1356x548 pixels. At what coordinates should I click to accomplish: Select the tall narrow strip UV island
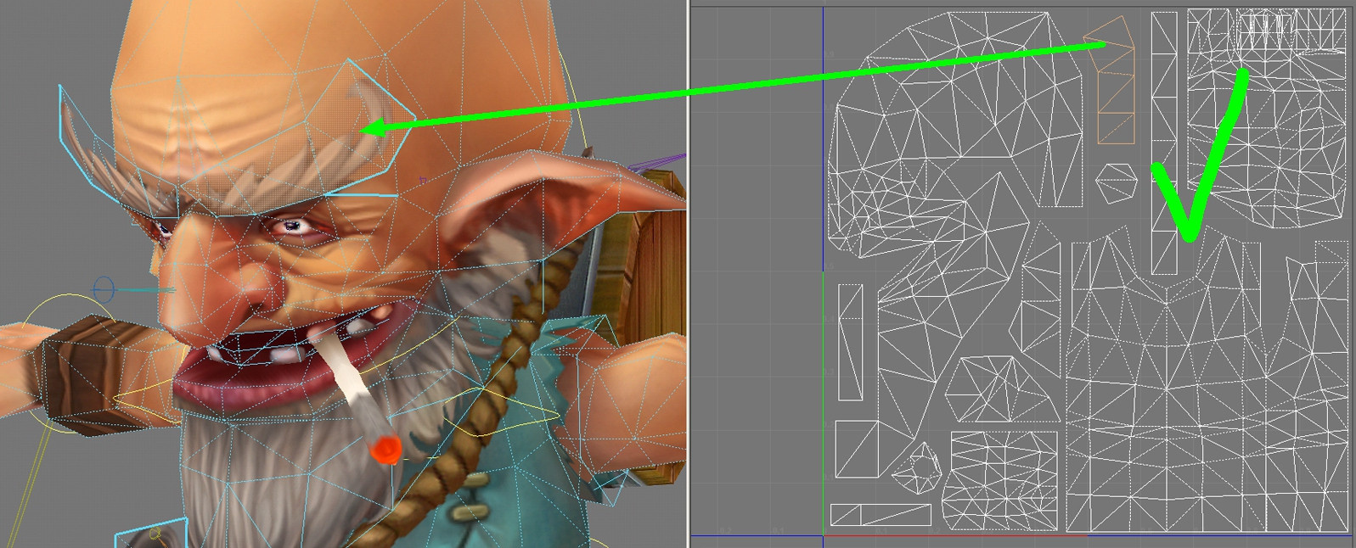[x=1165, y=143]
